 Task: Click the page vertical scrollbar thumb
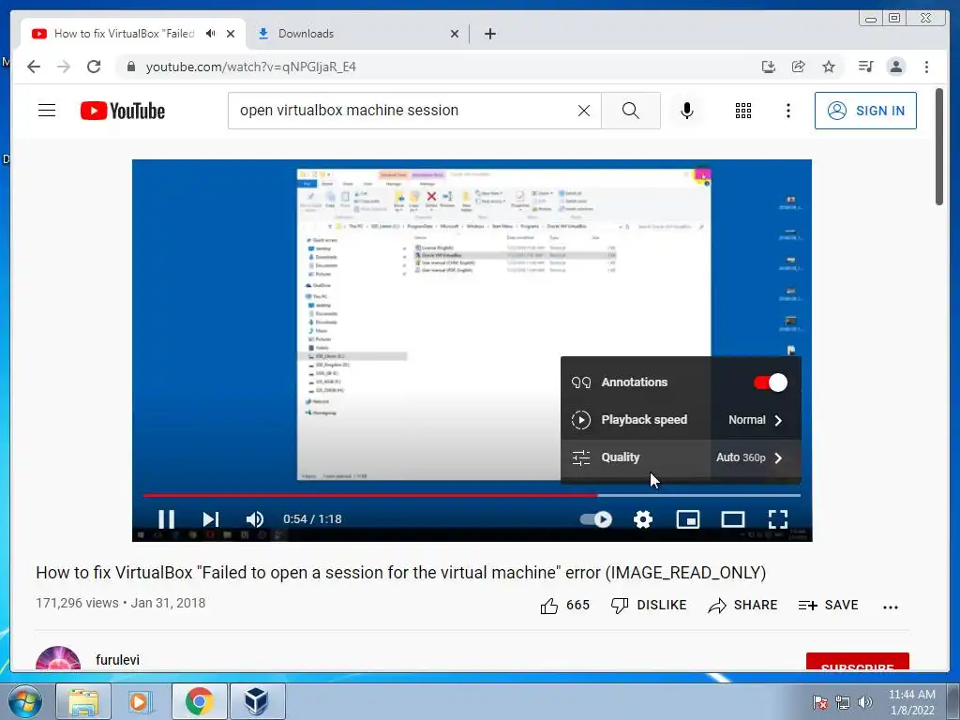pyautogui.click(x=939, y=147)
